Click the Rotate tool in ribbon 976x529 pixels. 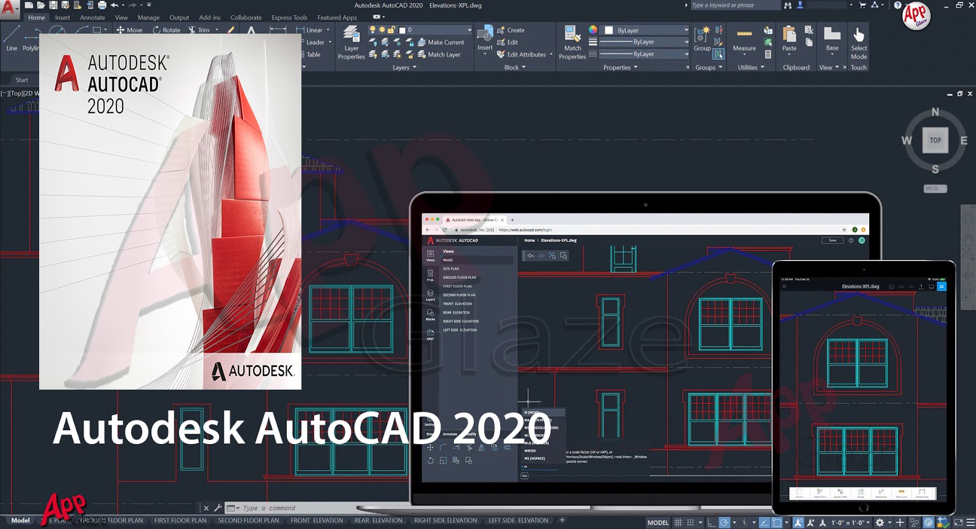[x=167, y=30]
